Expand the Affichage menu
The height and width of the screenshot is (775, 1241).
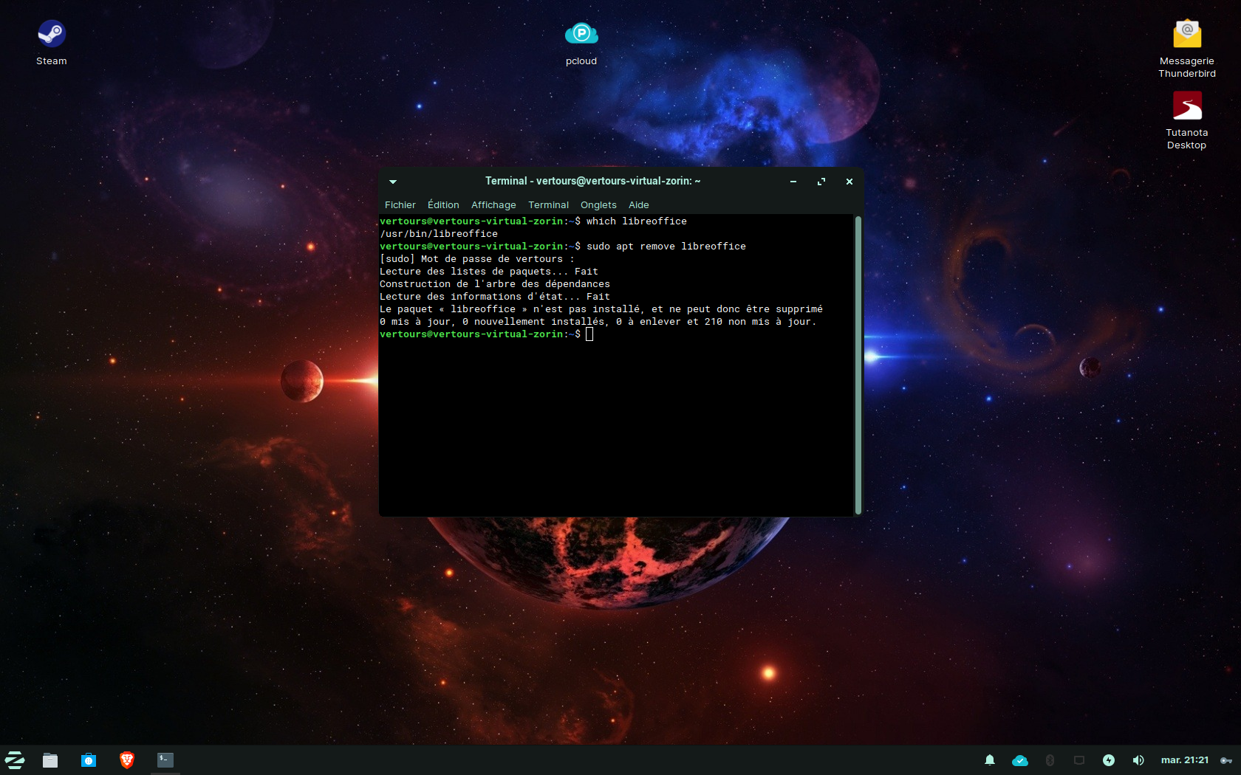[x=493, y=205]
